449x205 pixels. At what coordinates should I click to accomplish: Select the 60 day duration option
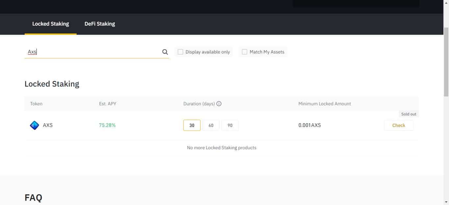[x=211, y=125]
